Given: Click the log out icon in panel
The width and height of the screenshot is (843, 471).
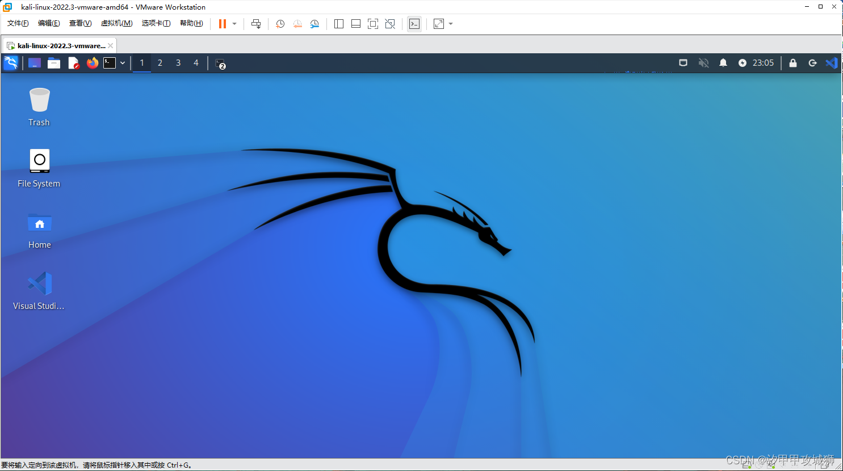Looking at the screenshot, I should pyautogui.click(x=812, y=63).
